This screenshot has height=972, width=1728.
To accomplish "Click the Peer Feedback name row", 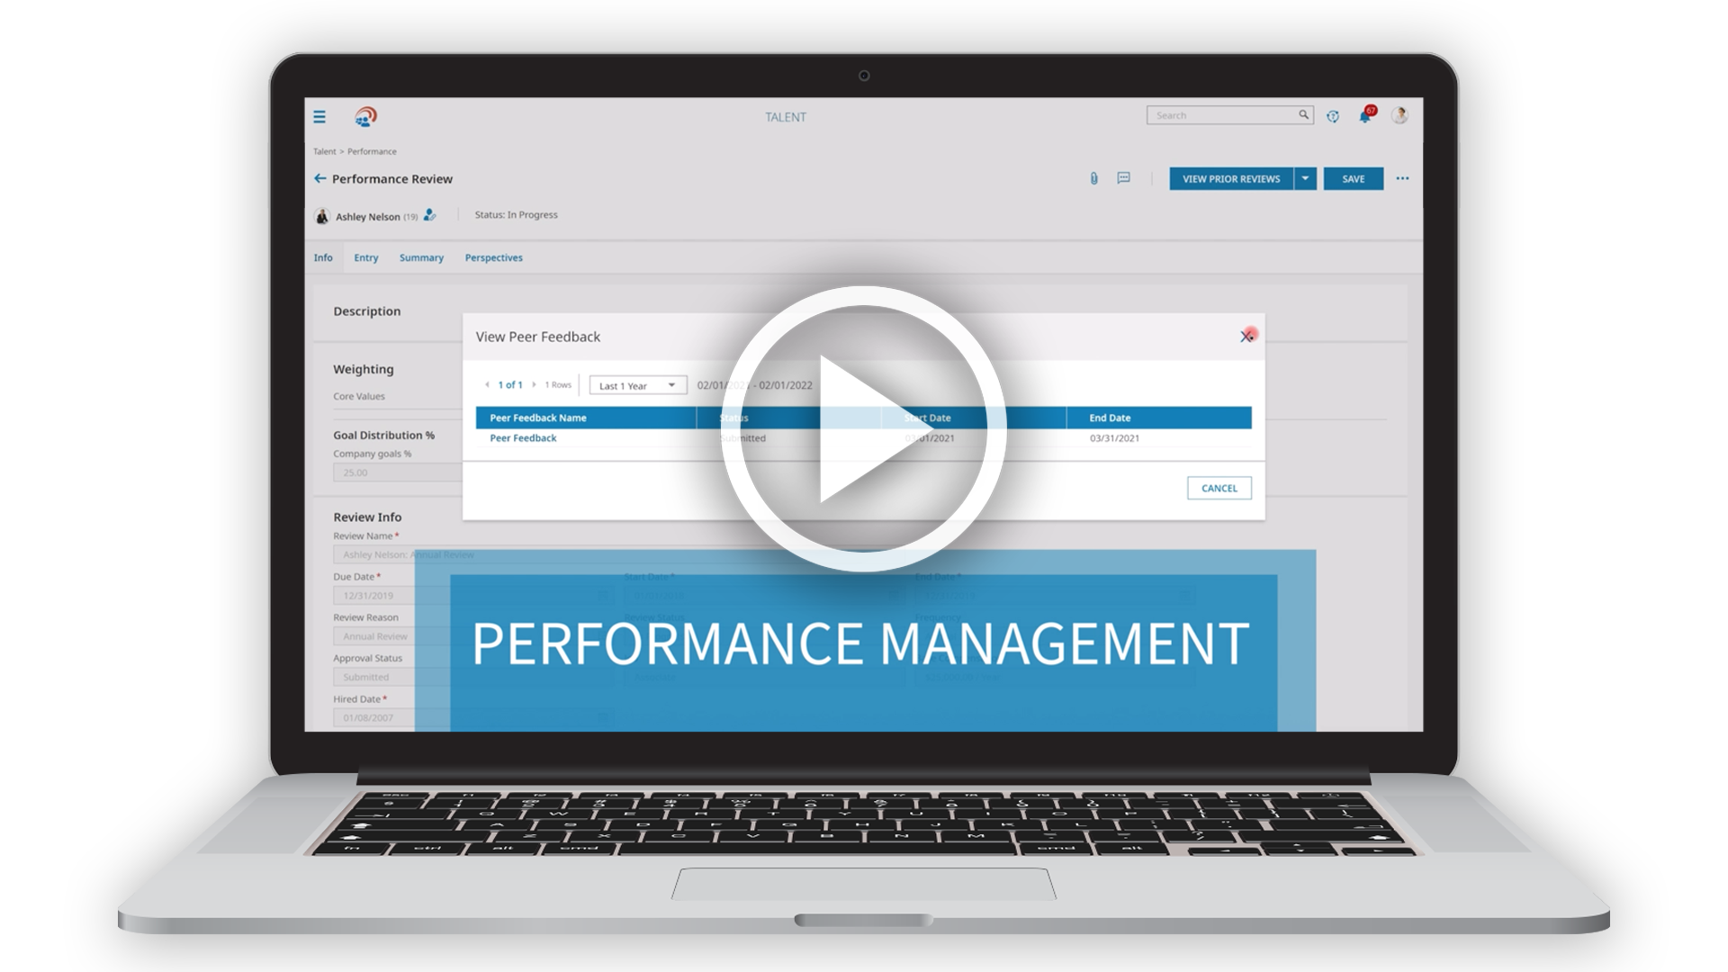I will pyautogui.click(x=524, y=438).
